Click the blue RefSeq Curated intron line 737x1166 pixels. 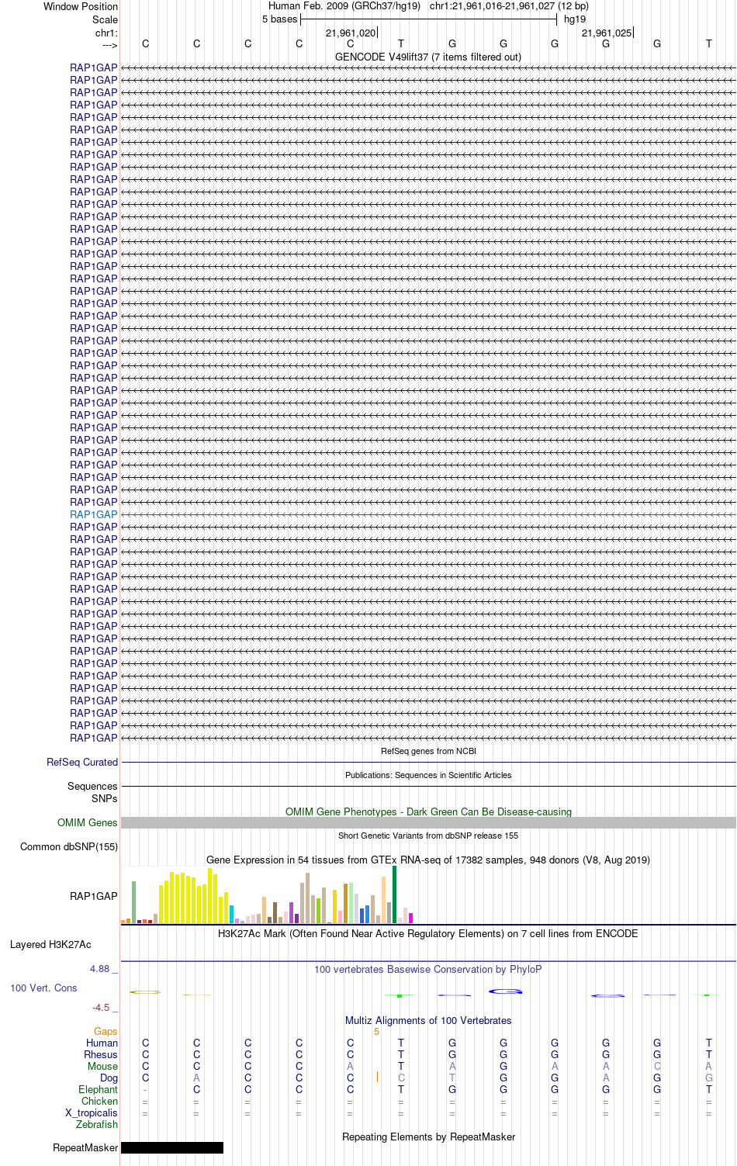428,763
